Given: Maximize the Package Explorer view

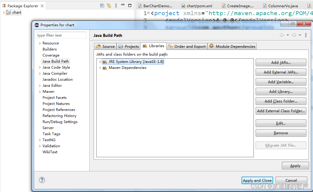Looking at the screenshot, I should click(x=130, y=5).
